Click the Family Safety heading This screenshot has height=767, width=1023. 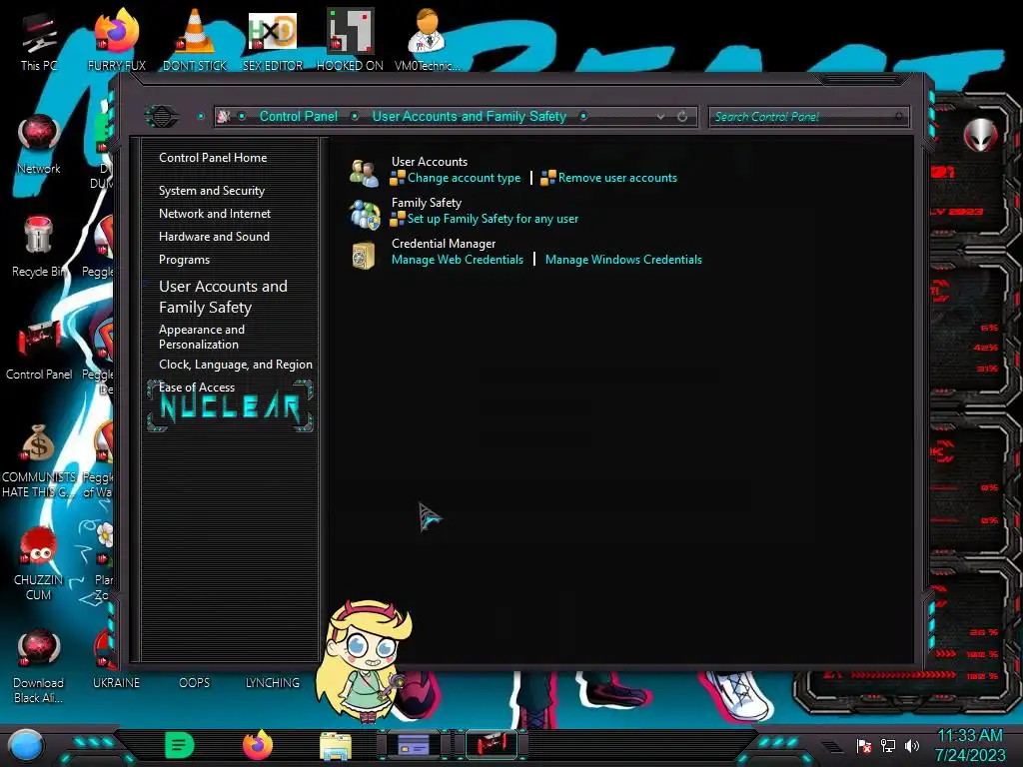coord(426,202)
